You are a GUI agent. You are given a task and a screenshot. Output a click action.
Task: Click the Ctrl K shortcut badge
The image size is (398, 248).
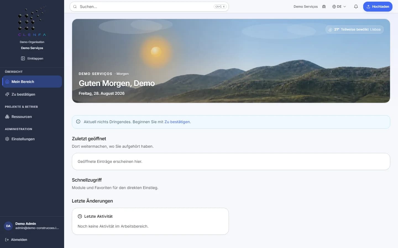coord(220,7)
